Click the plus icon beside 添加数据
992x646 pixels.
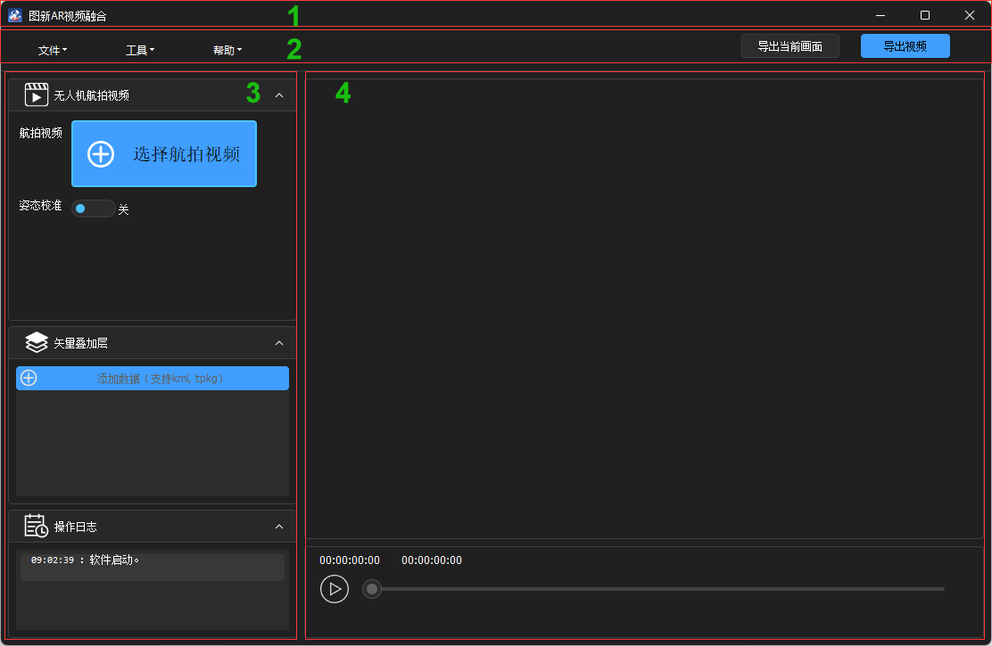coord(29,378)
